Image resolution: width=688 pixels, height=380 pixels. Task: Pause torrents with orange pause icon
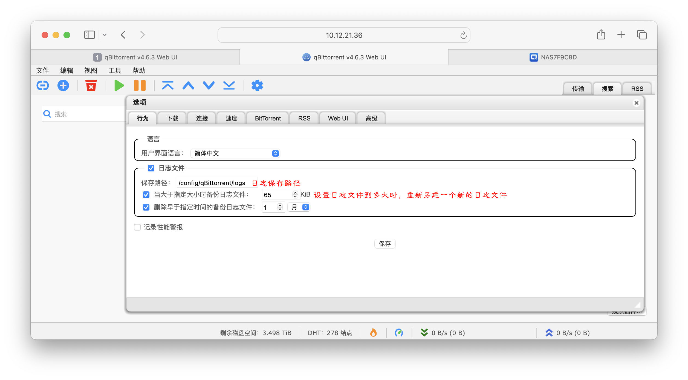coord(140,86)
